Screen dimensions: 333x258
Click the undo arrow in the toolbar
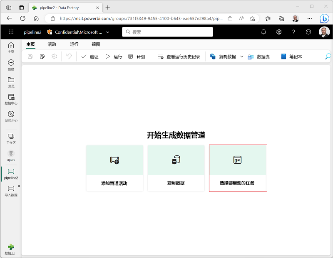point(69,57)
